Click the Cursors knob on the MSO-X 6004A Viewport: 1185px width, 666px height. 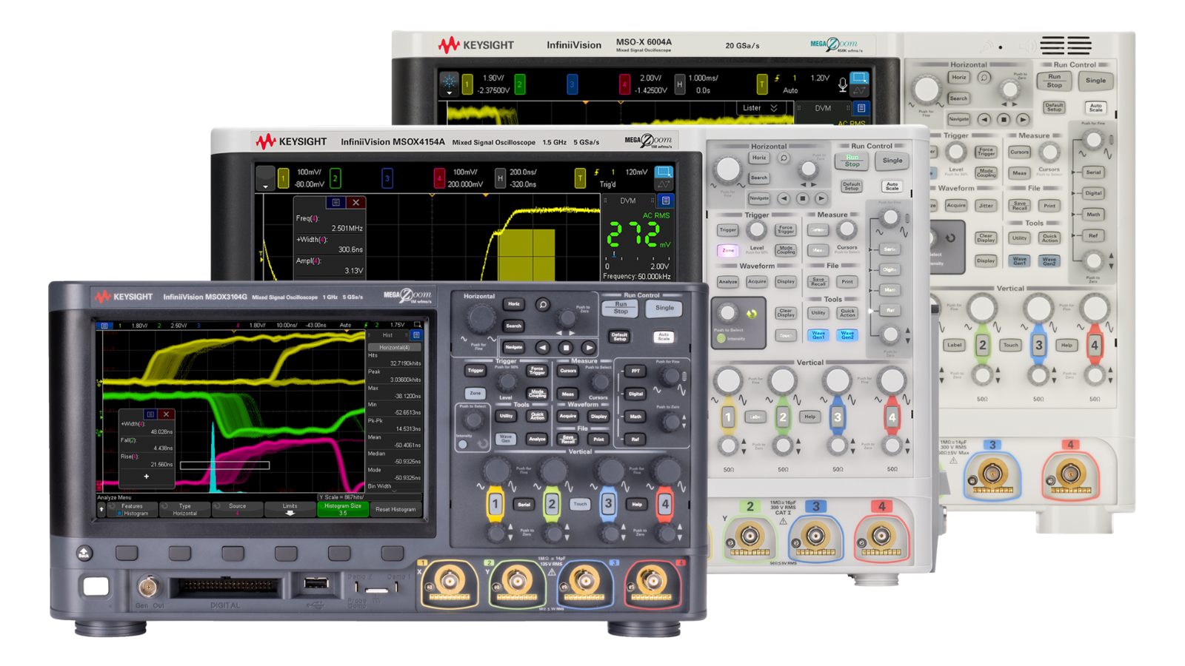[1049, 152]
